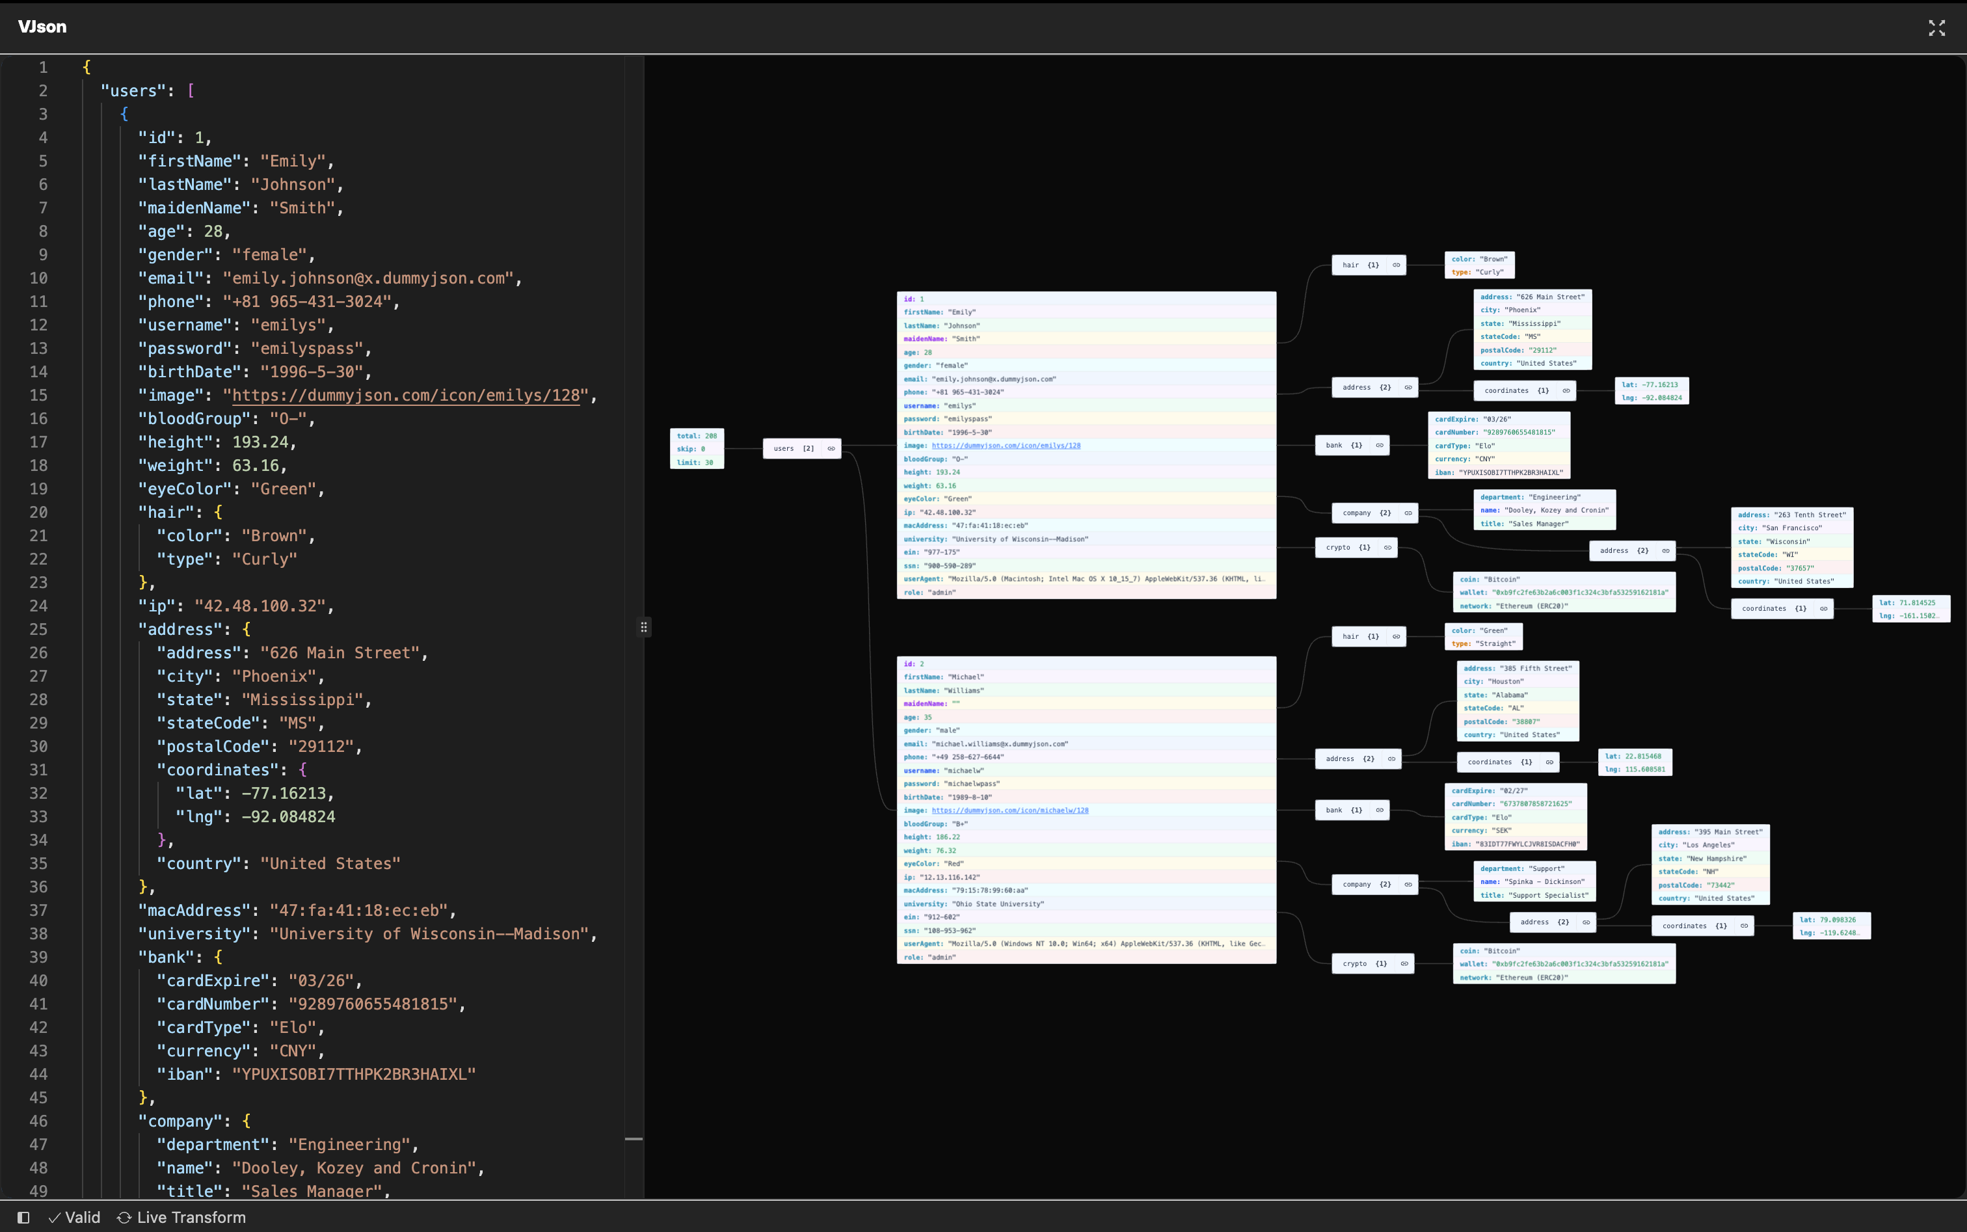Click link icon on bank node beside cardExpire 03/26
1967x1232 pixels.
click(1380, 446)
